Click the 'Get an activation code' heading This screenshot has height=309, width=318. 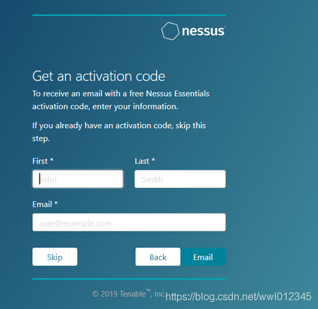coord(98,76)
